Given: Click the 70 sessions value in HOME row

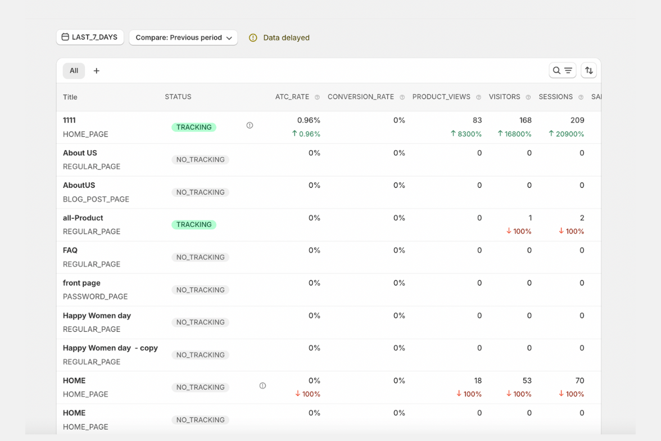Looking at the screenshot, I should (x=579, y=381).
